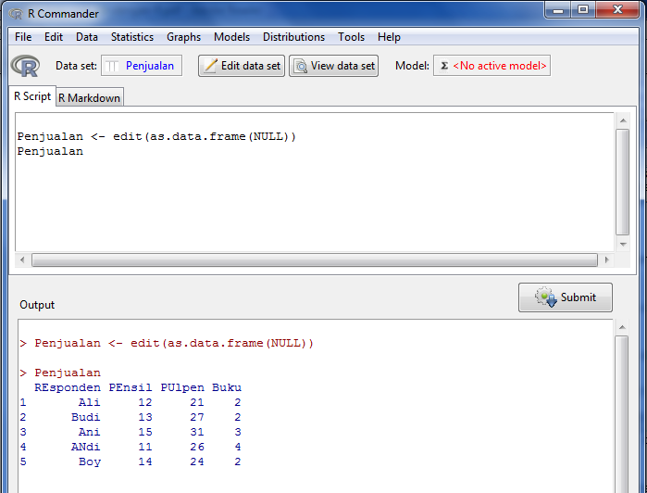Open the File menu
The height and width of the screenshot is (493, 647).
click(x=23, y=37)
